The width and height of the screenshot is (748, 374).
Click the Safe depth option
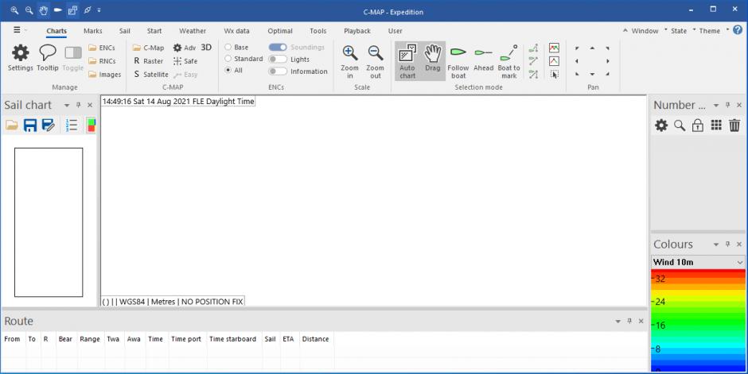coord(185,61)
